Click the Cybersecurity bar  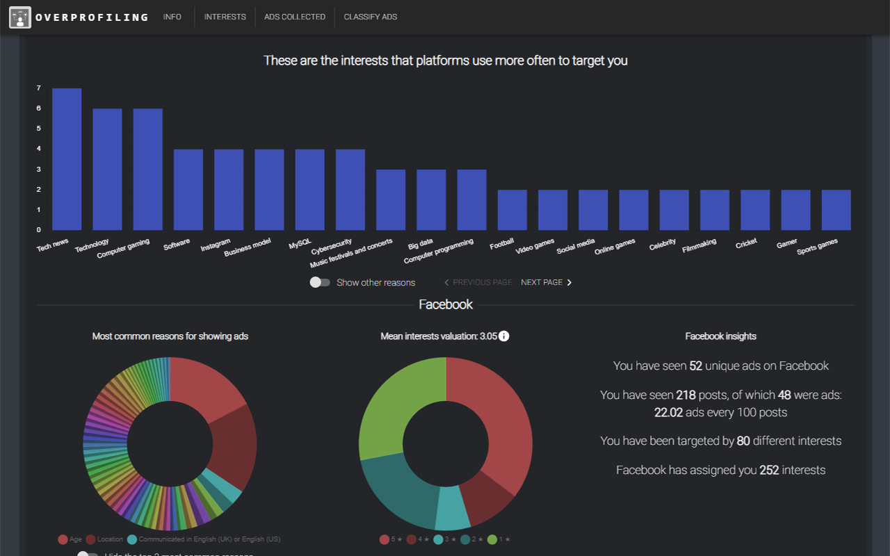tap(350, 190)
